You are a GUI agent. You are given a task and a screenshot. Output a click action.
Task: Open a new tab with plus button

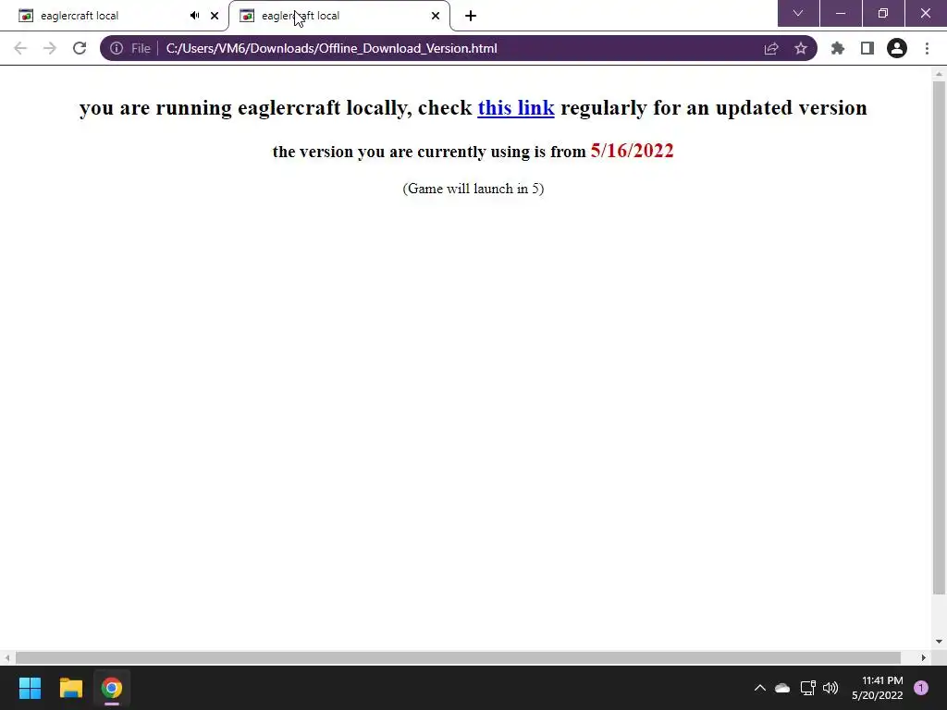point(471,16)
